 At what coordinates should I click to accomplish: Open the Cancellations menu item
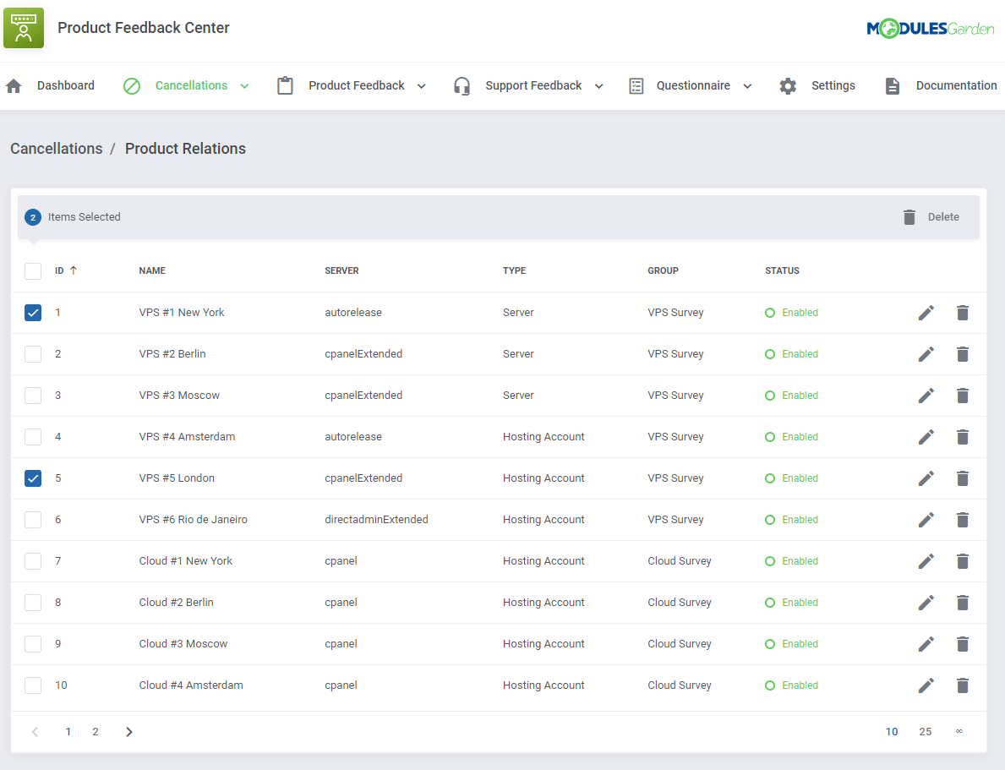coord(186,86)
